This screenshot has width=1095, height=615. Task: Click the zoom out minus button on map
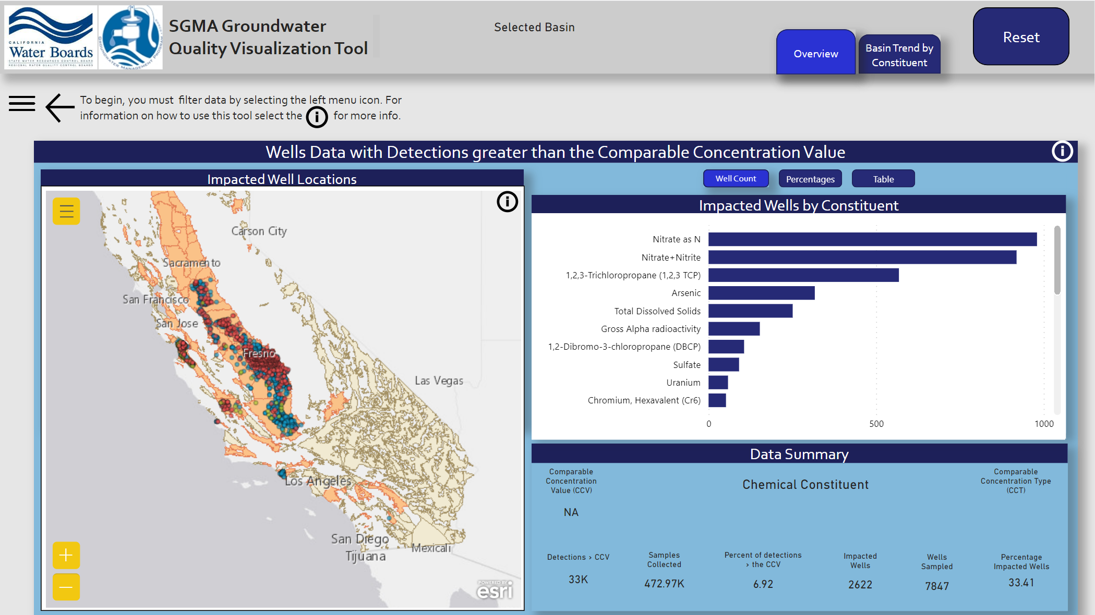pyautogui.click(x=67, y=587)
